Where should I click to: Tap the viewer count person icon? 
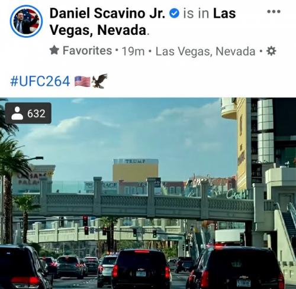(17, 113)
